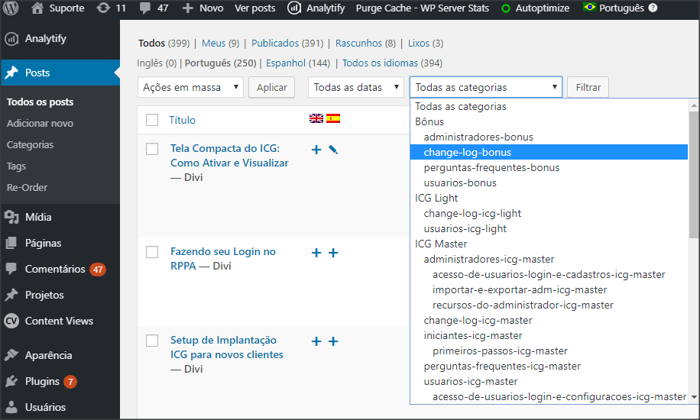The height and width of the screenshot is (420, 700).
Task: Click the Usuários person icon
Action: coord(11,407)
